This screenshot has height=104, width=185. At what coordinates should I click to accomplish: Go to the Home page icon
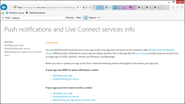pos(173,7)
